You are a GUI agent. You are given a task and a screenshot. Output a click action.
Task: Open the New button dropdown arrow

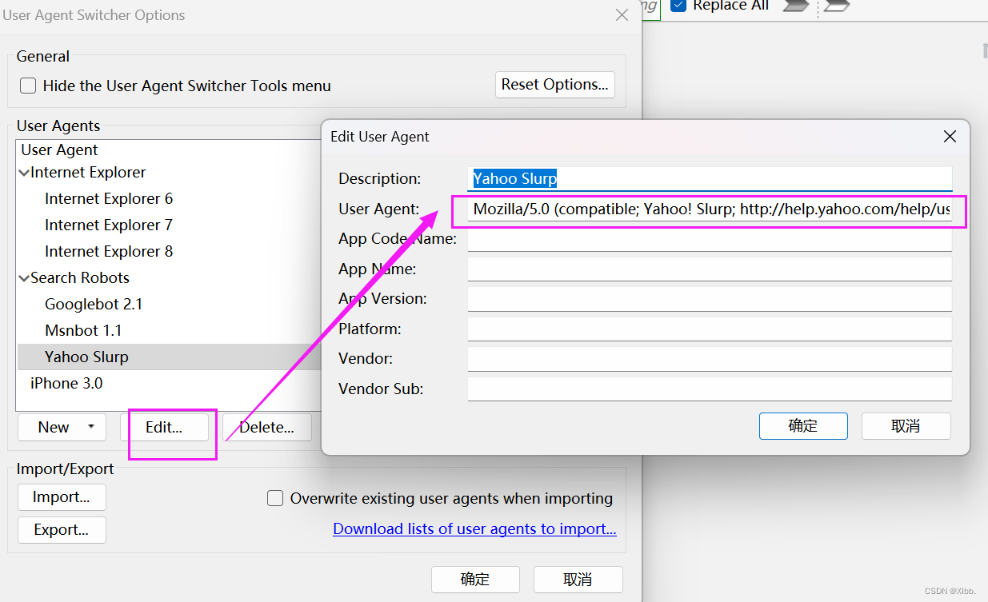tap(91, 427)
